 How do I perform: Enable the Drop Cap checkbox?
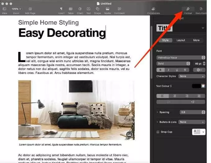tap(158, 132)
